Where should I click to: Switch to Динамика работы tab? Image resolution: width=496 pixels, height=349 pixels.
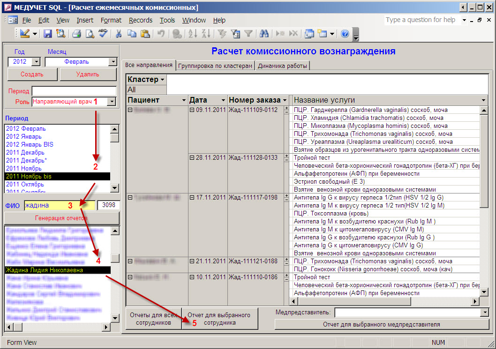click(283, 66)
